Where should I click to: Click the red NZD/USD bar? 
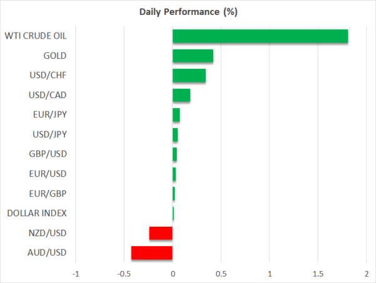161,233
